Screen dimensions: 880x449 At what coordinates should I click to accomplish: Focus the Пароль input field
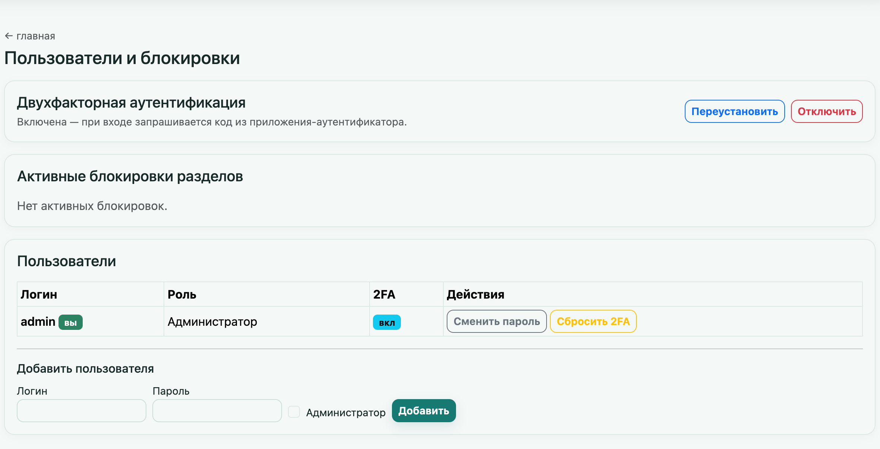(x=217, y=411)
